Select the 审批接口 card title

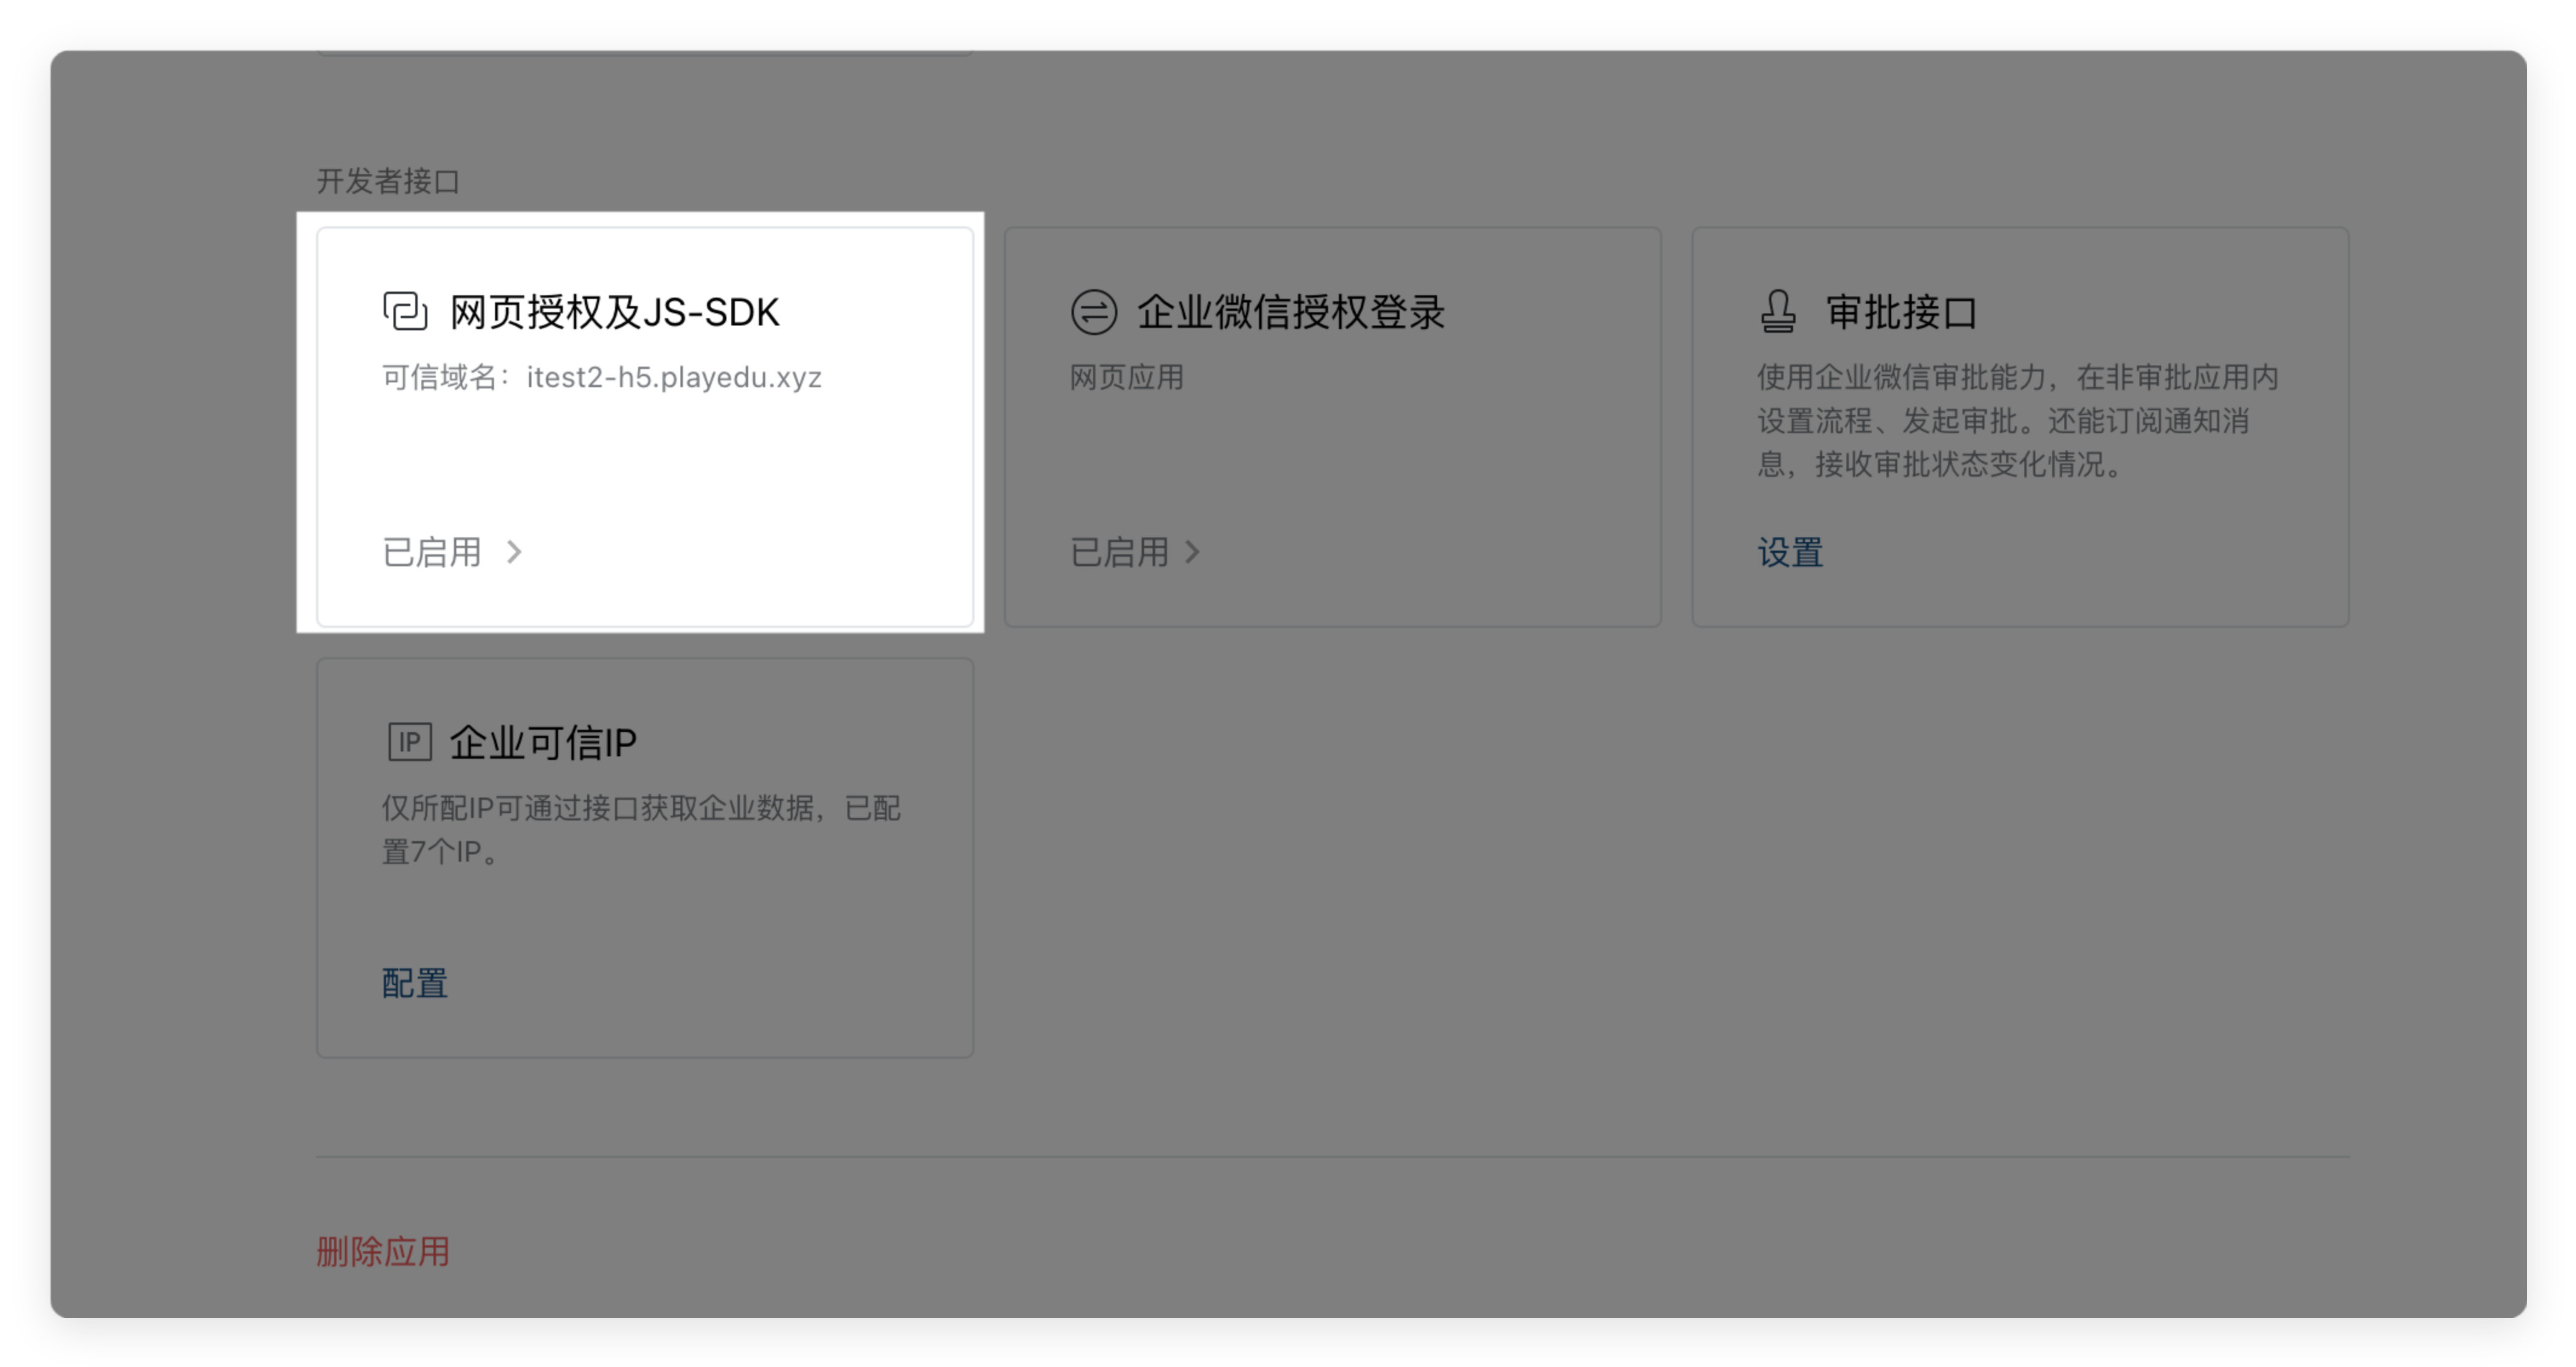[1901, 312]
